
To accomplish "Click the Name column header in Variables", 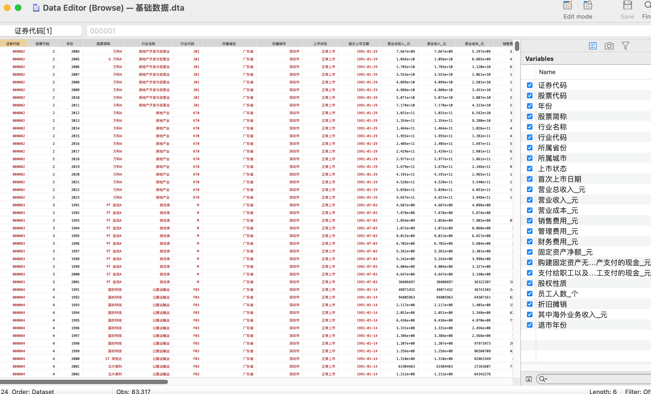I will 547,72.
